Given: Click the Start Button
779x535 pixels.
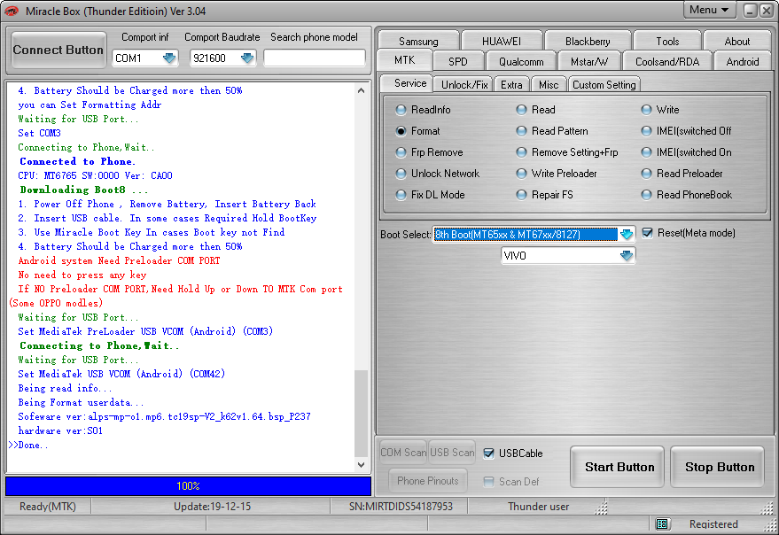Looking at the screenshot, I should (619, 467).
